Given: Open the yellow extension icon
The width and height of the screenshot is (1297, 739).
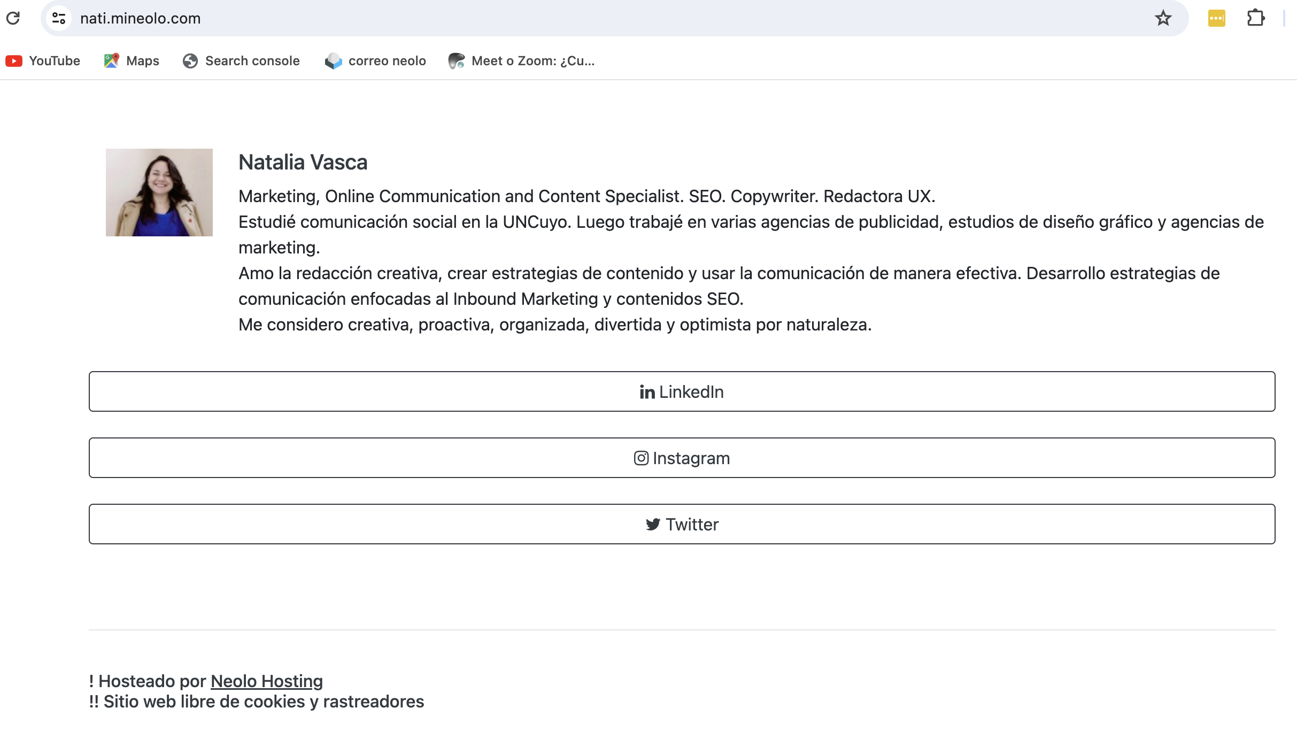Looking at the screenshot, I should click(1216, 18).
